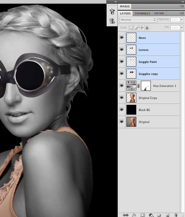Click Lock all padlock icon

click(x=147, y=28)
